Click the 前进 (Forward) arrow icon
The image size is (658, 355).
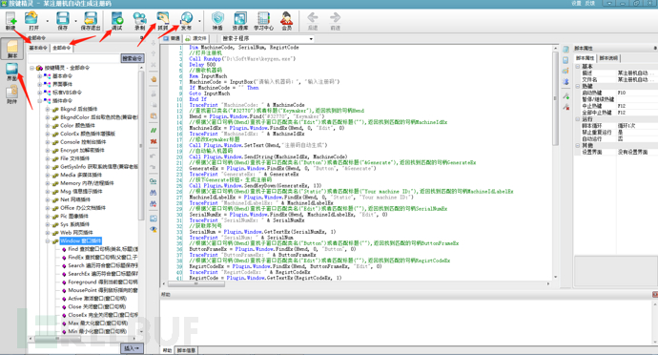[336, 21]
